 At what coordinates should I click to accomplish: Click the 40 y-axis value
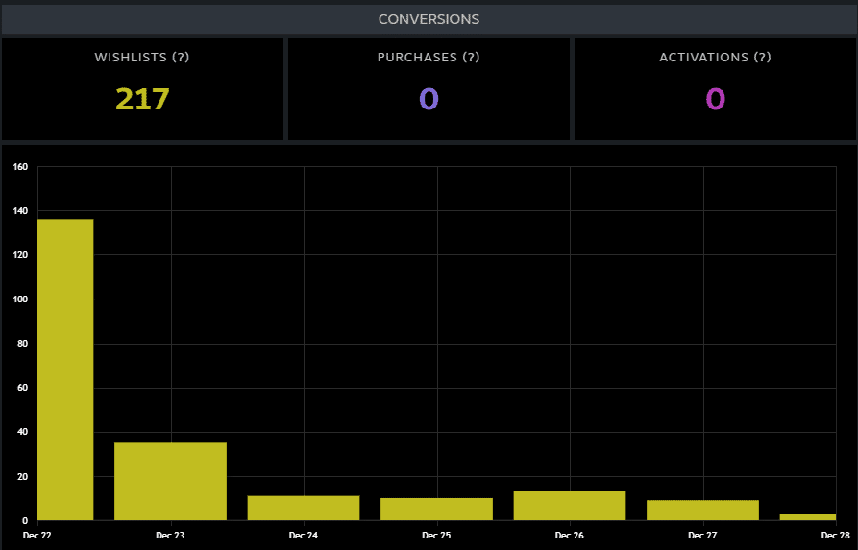point(22,432)
